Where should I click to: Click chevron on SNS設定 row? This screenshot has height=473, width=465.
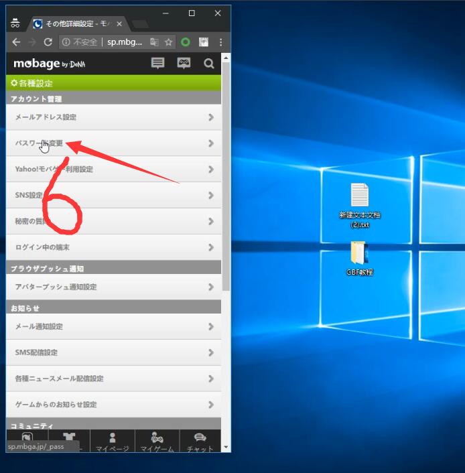[211, 195]
